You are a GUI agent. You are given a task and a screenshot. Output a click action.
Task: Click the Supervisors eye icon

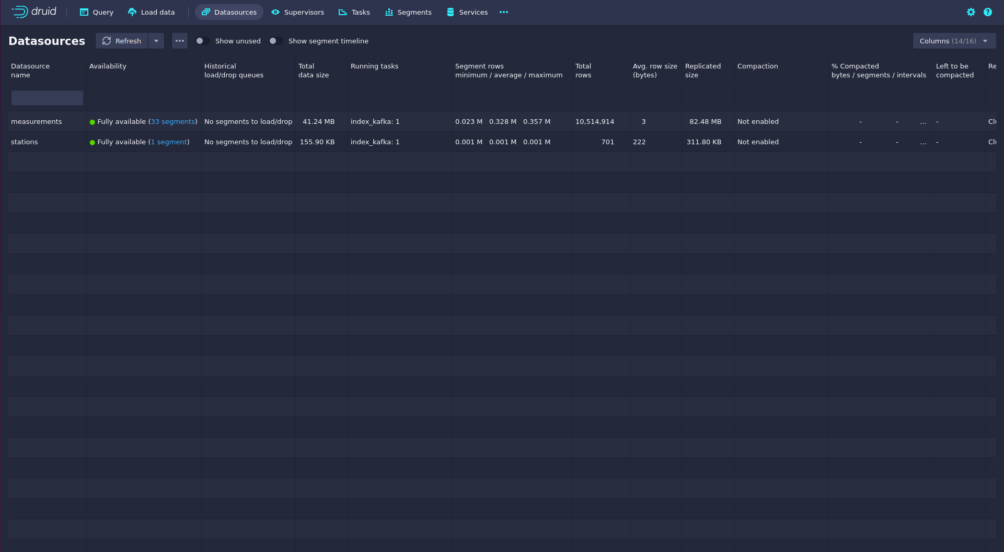coord(275,12)
